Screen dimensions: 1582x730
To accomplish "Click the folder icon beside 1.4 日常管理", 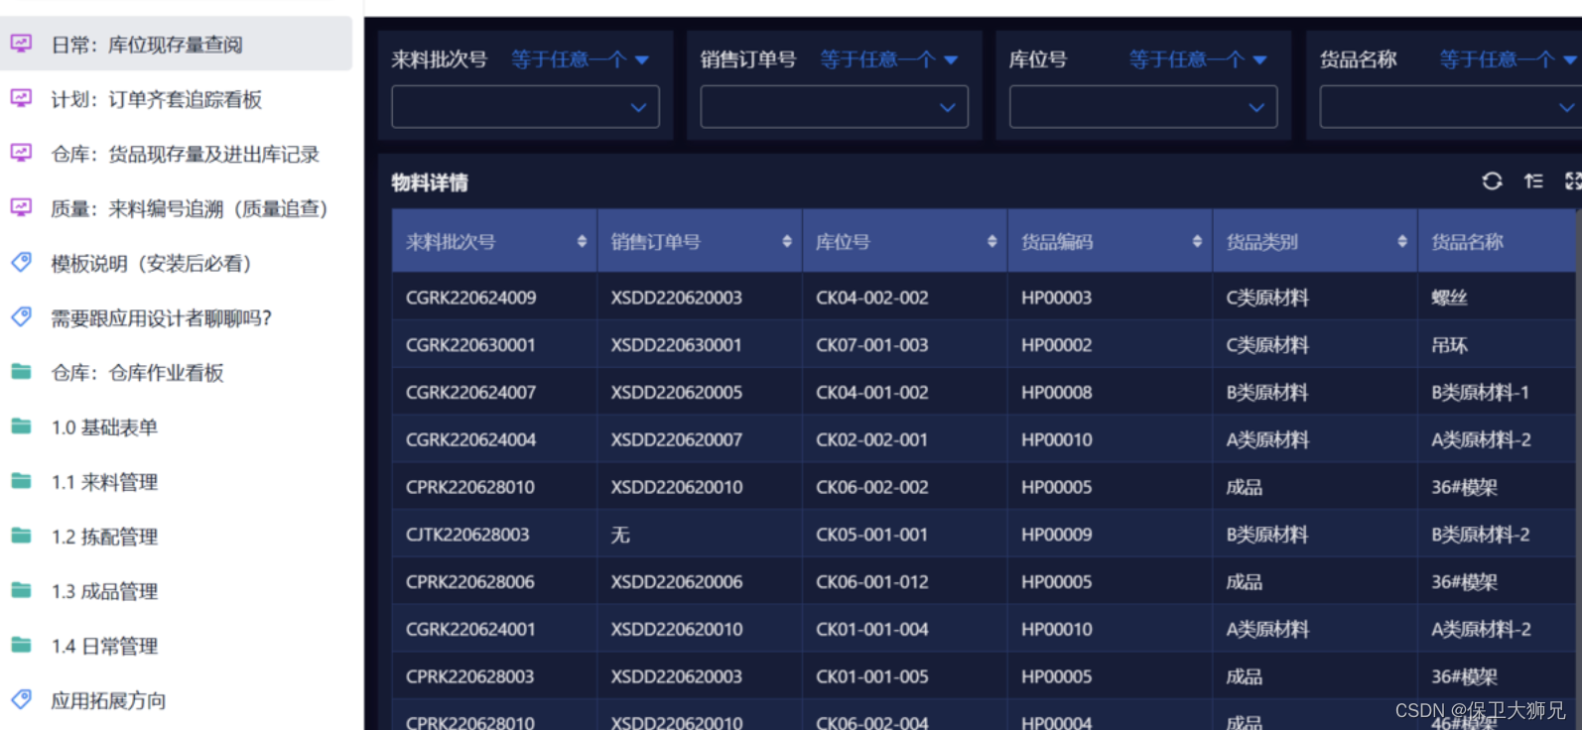I will (21, 645).
